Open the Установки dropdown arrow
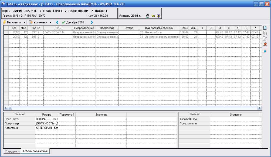Viewport: 271px width, 157px height. (50, 22)
